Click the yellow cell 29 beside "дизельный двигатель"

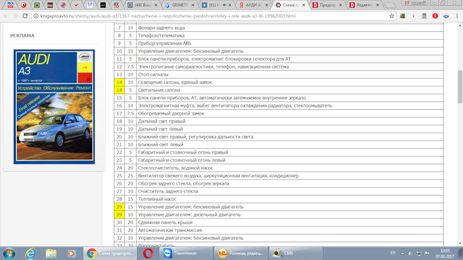pos(119,215)
